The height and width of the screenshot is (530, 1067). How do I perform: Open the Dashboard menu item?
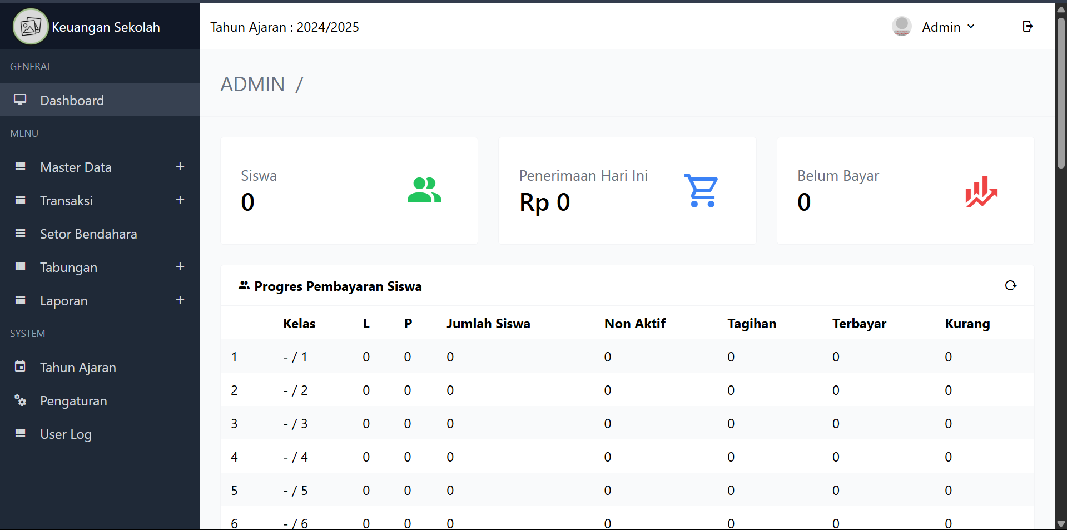tap(72, 101)
